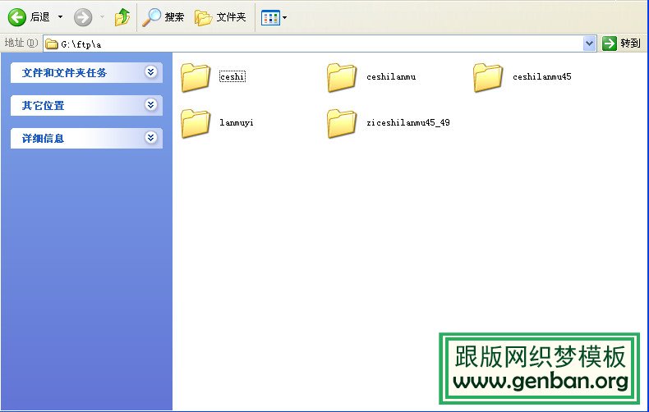Collapse the Other Places (其它位置) panel
The height and width of the screenshot is (412, 649).
[x=150, y=105]
